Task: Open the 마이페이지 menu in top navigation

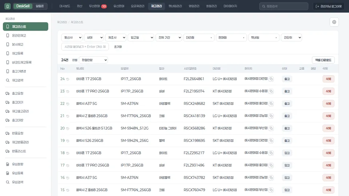Action: [x=230, y=6]
